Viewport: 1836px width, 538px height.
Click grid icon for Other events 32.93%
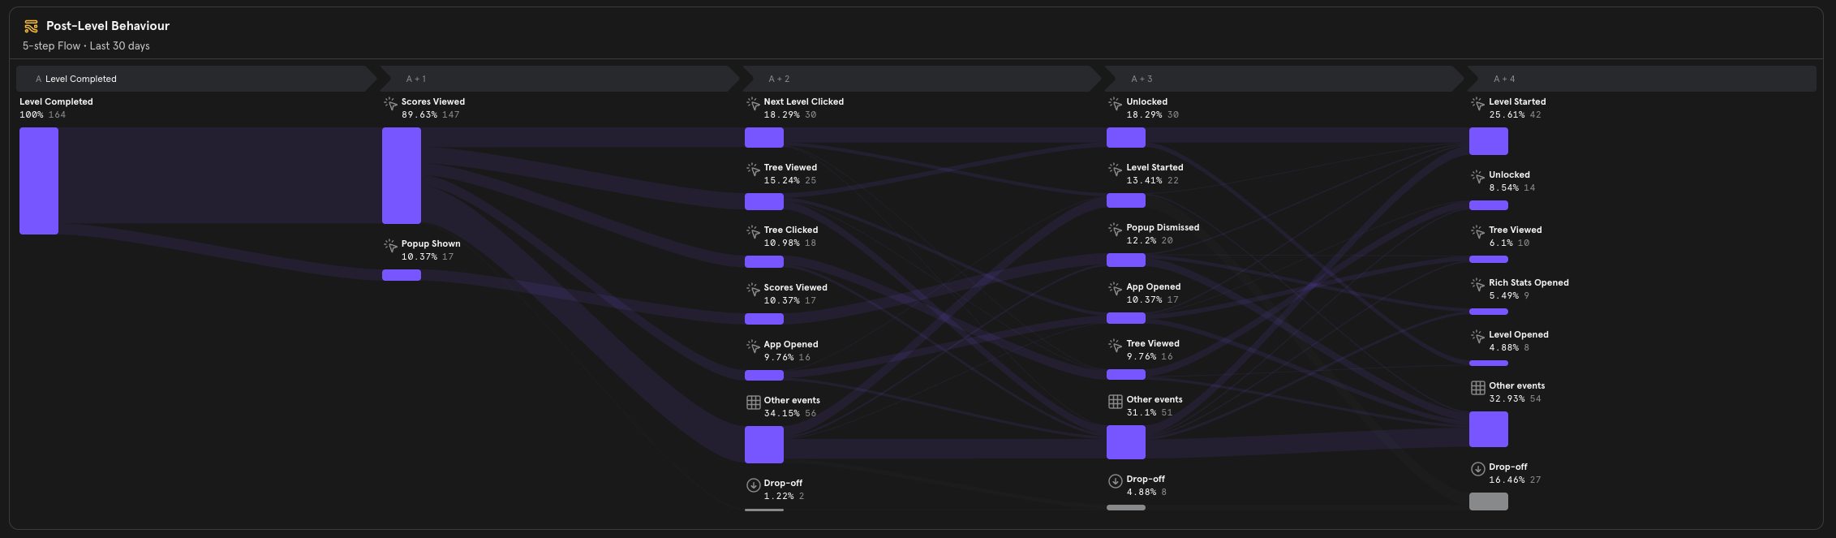point(1478,388)
